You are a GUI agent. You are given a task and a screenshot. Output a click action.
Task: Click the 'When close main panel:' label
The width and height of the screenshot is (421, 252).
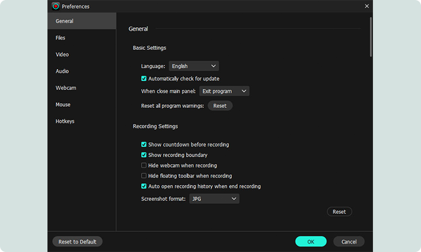click(168, 91)
